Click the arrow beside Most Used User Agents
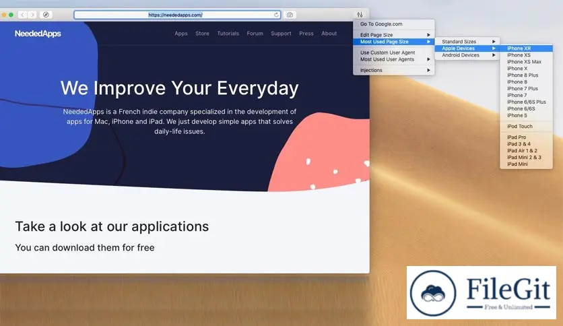 [428, 59]
